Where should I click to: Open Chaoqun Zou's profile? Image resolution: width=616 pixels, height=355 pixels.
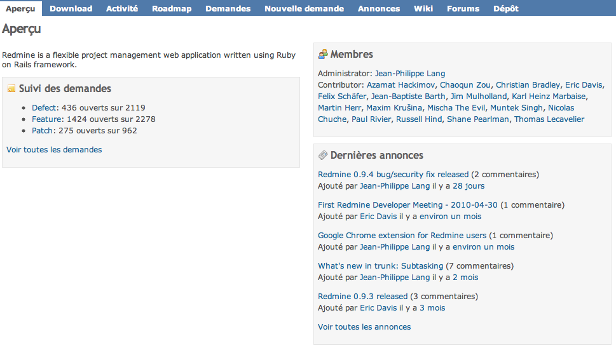(465, 84)
